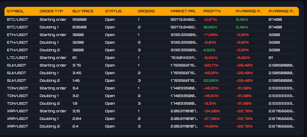307x137 pixels.
Task: Click the buy price 3000 cell
Action: click(x=78, y=50)
